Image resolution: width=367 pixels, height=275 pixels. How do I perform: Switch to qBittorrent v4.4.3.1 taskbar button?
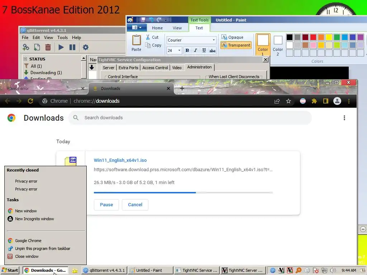pos(104,270)
